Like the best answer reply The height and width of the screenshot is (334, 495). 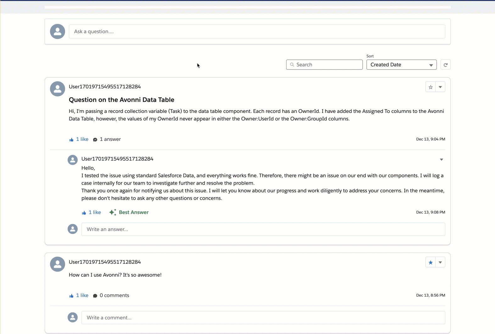(91, 212)
